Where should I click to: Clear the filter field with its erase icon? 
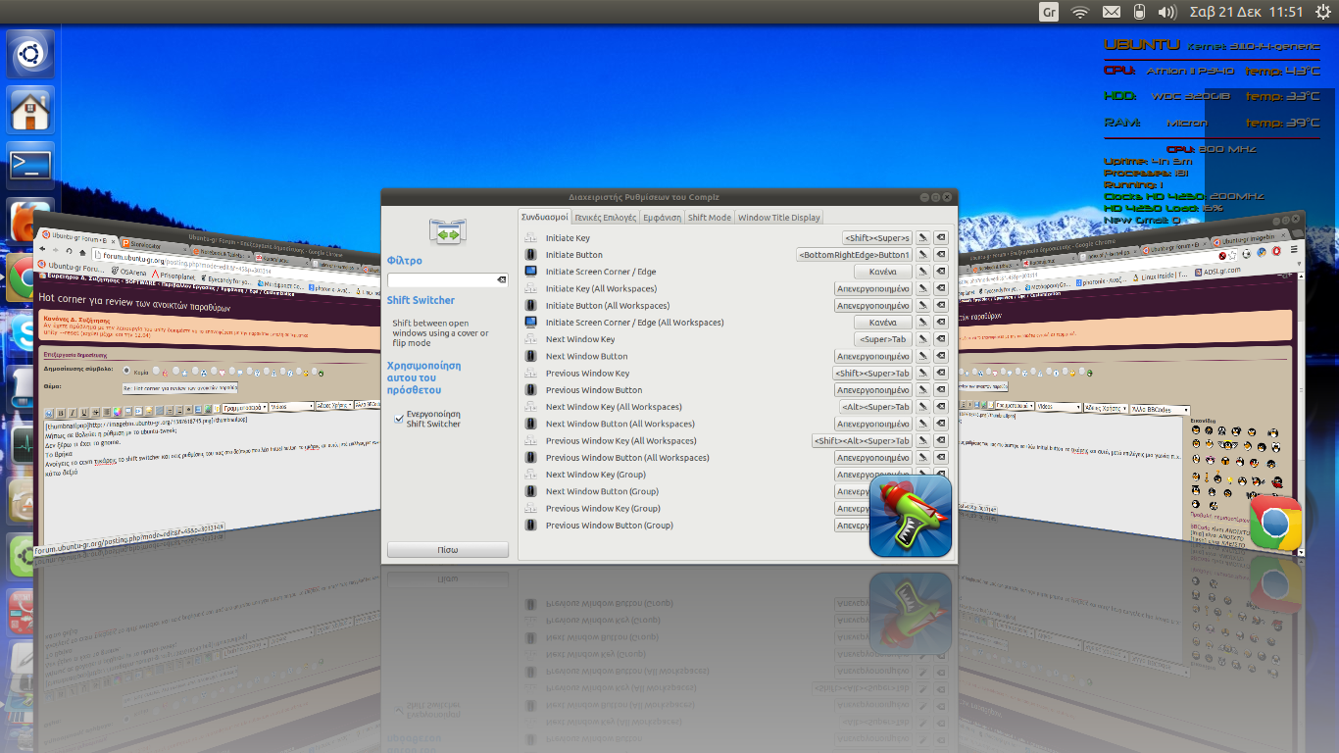pos(501,280)
